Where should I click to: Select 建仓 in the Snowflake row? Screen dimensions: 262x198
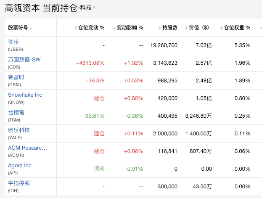tap(99, 98)
